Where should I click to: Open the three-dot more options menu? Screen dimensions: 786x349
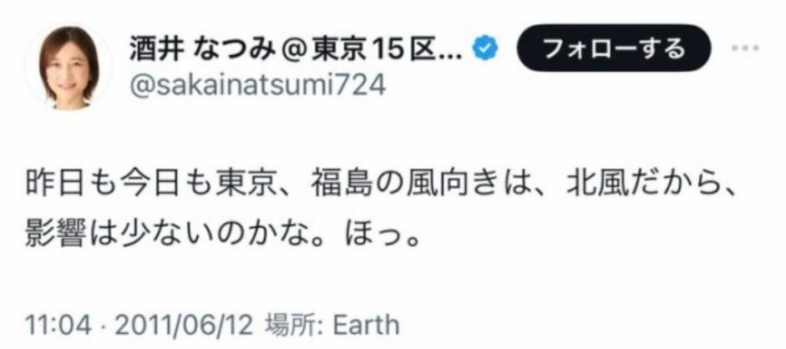pos(746,48)
